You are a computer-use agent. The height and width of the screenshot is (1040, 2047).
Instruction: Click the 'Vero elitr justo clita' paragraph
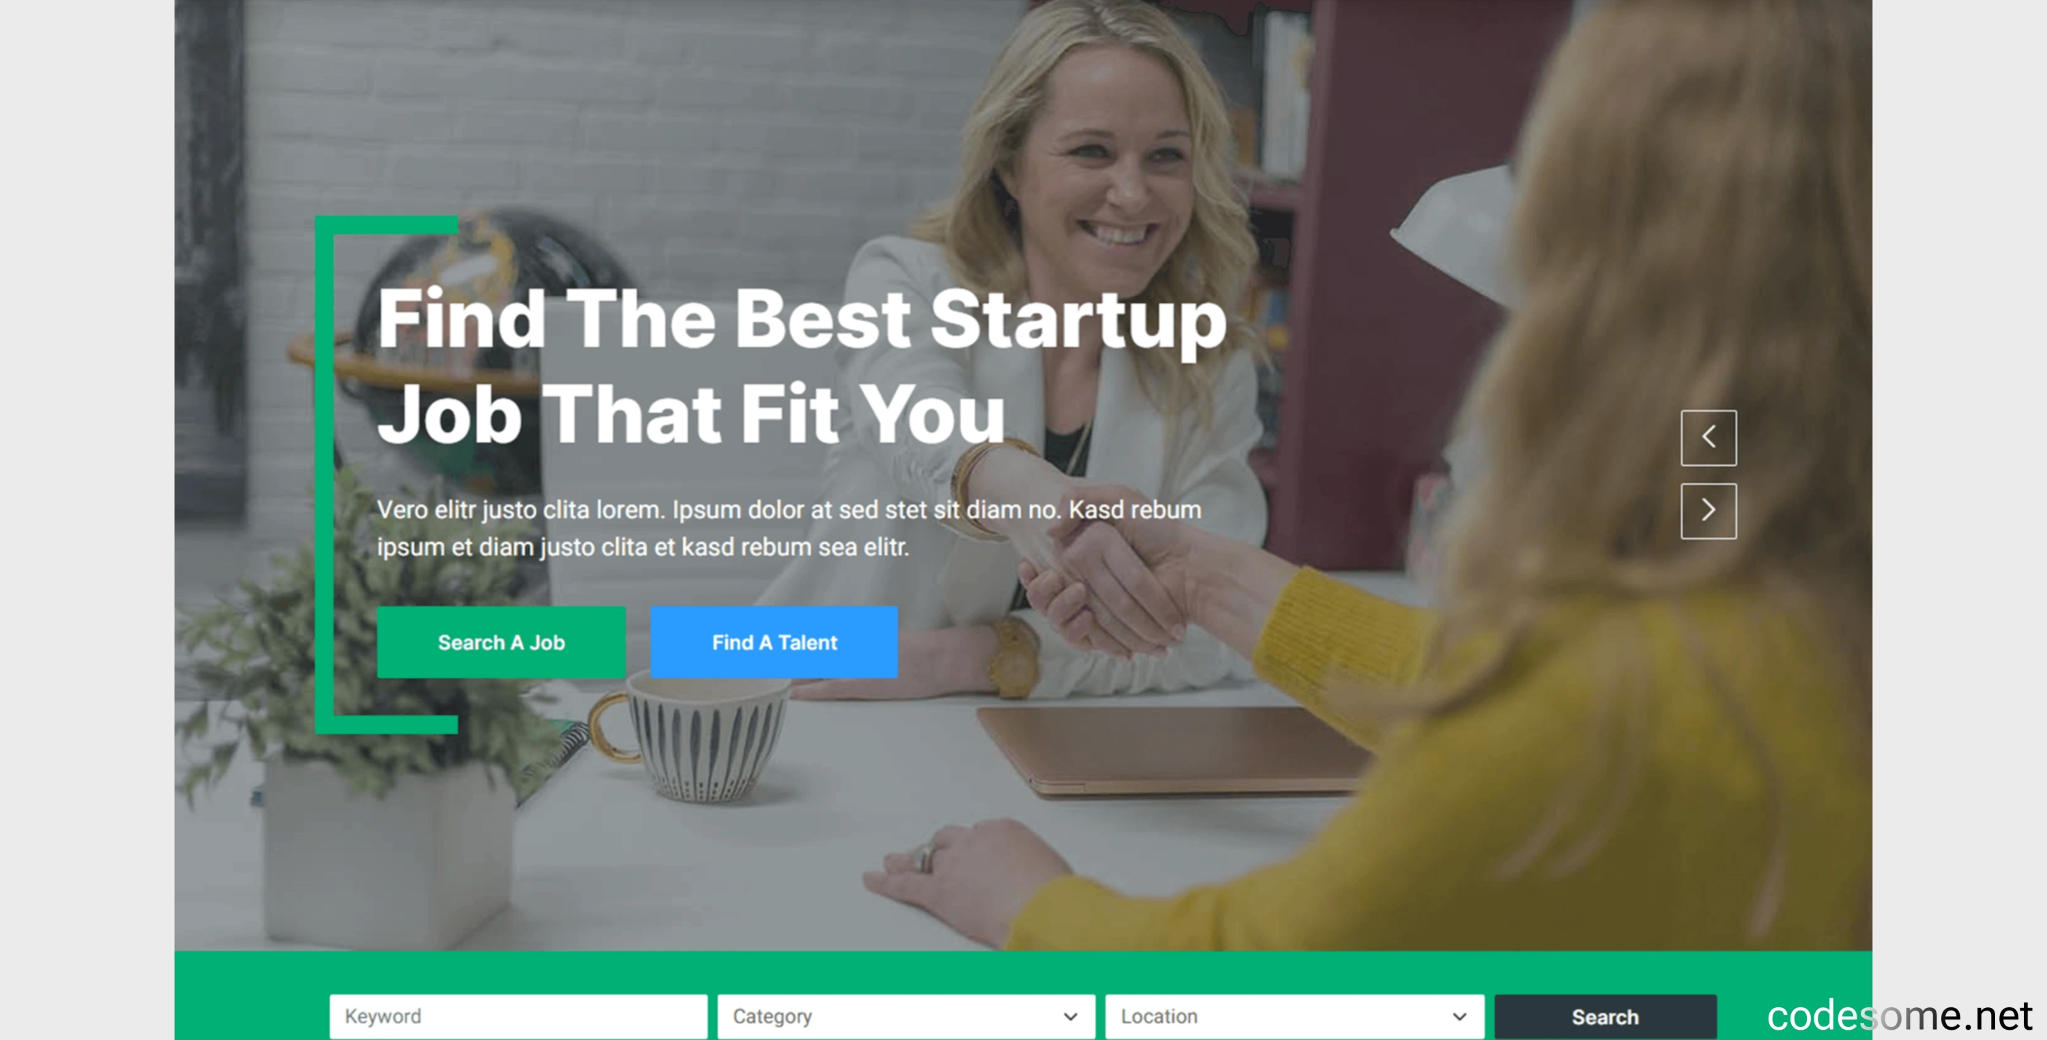pyautogui.click(x=789, y=528)
